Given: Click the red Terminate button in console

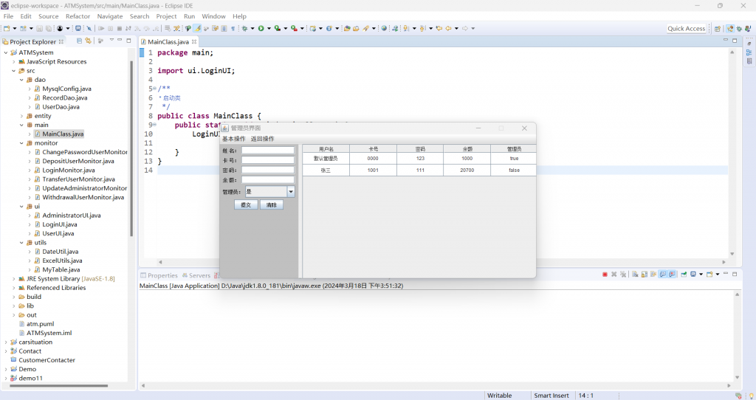Looking at the screenshot, I should 605,275.
